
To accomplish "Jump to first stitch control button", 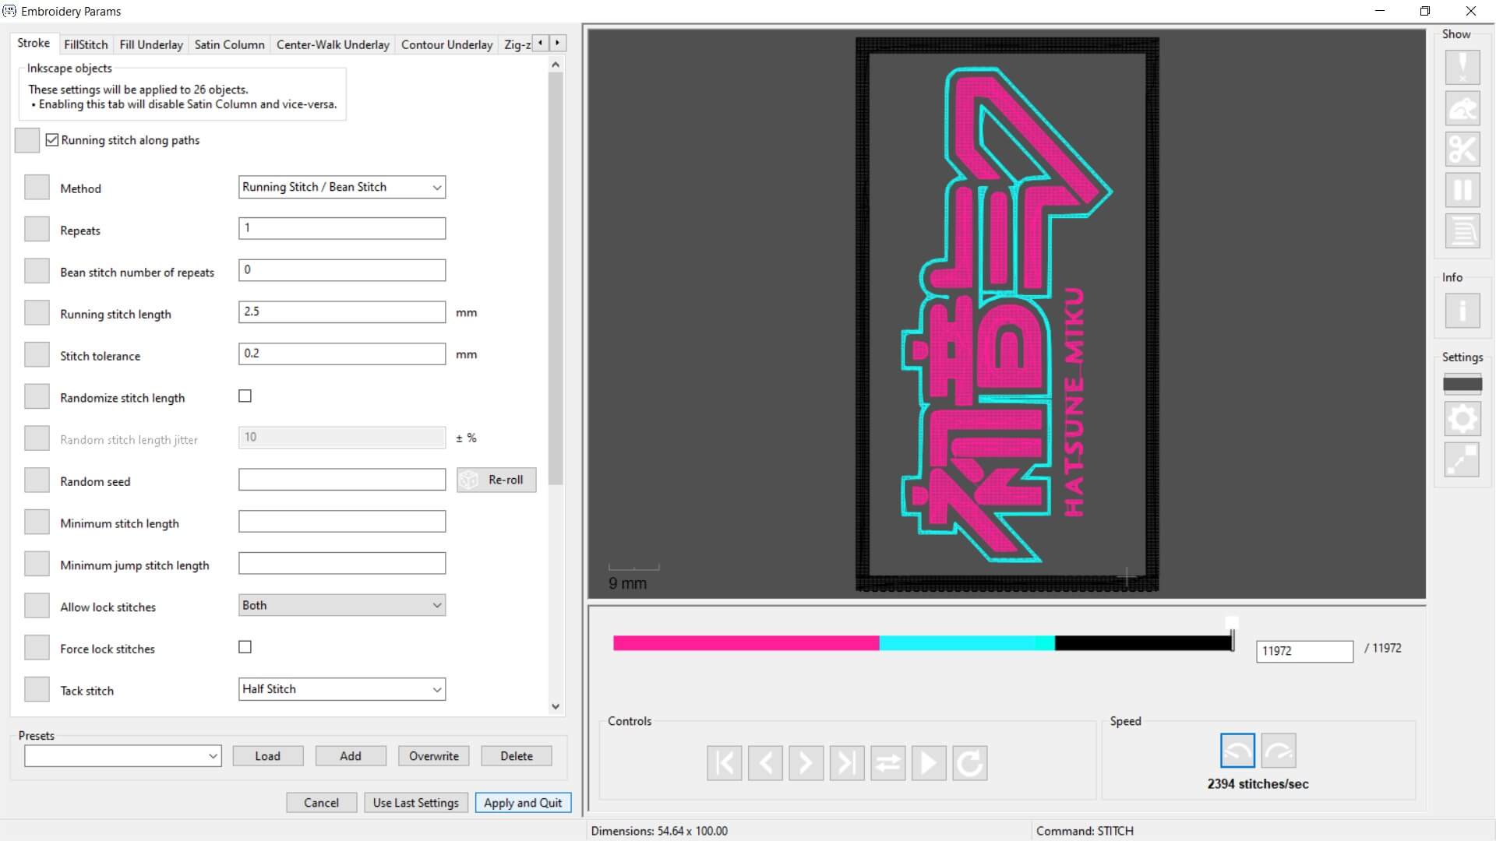I will 725,763.
